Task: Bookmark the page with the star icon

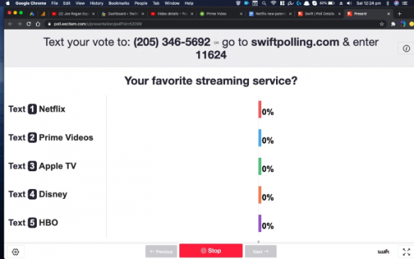Action: pyautogui.click(x=381, y=24)
